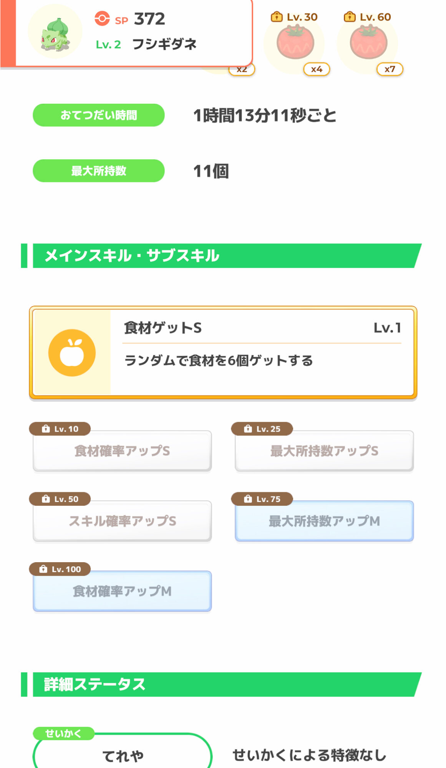Tap the red SP Poké Ball icon
Image resolution: width=446 pixels, height=768 pixels.
(102, 18)
